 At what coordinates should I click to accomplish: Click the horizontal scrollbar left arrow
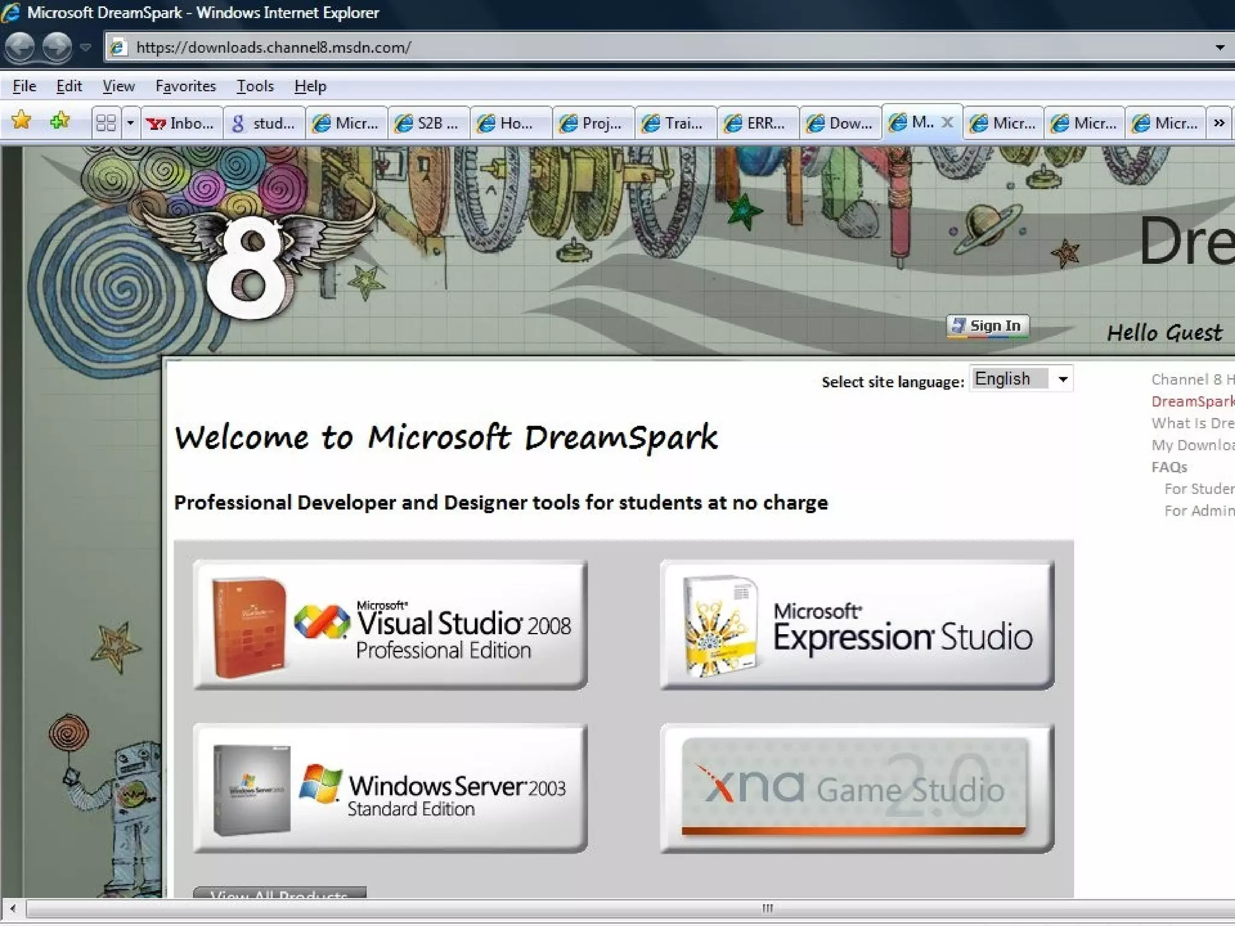[x=13, y=908]
